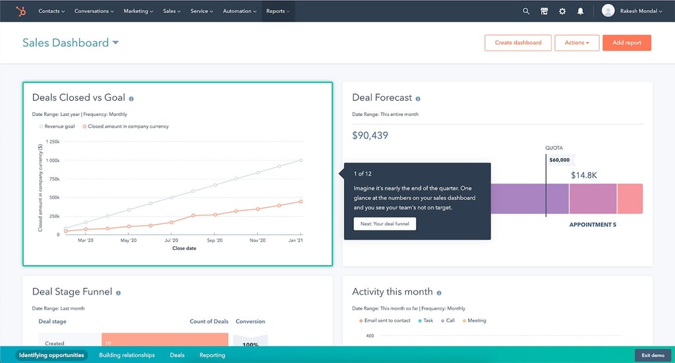Toggle the Email sent to contact legend

(x=384, y=320)
